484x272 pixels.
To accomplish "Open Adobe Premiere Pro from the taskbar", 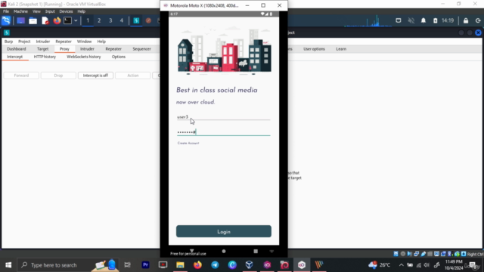I will tap(146, 265).
